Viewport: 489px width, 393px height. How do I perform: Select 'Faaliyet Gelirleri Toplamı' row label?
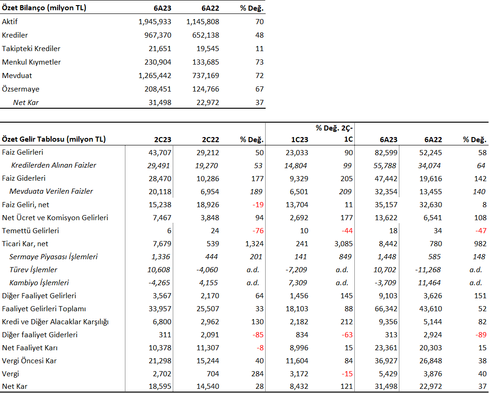[x=44, y=309]
